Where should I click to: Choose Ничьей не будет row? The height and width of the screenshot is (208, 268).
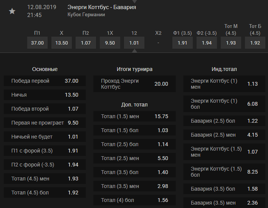coord(45,137)
